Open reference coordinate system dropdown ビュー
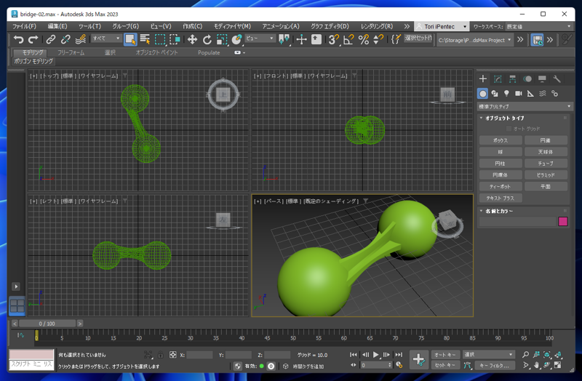The height and width of the screenshot is (381, 582). [260, 39]
